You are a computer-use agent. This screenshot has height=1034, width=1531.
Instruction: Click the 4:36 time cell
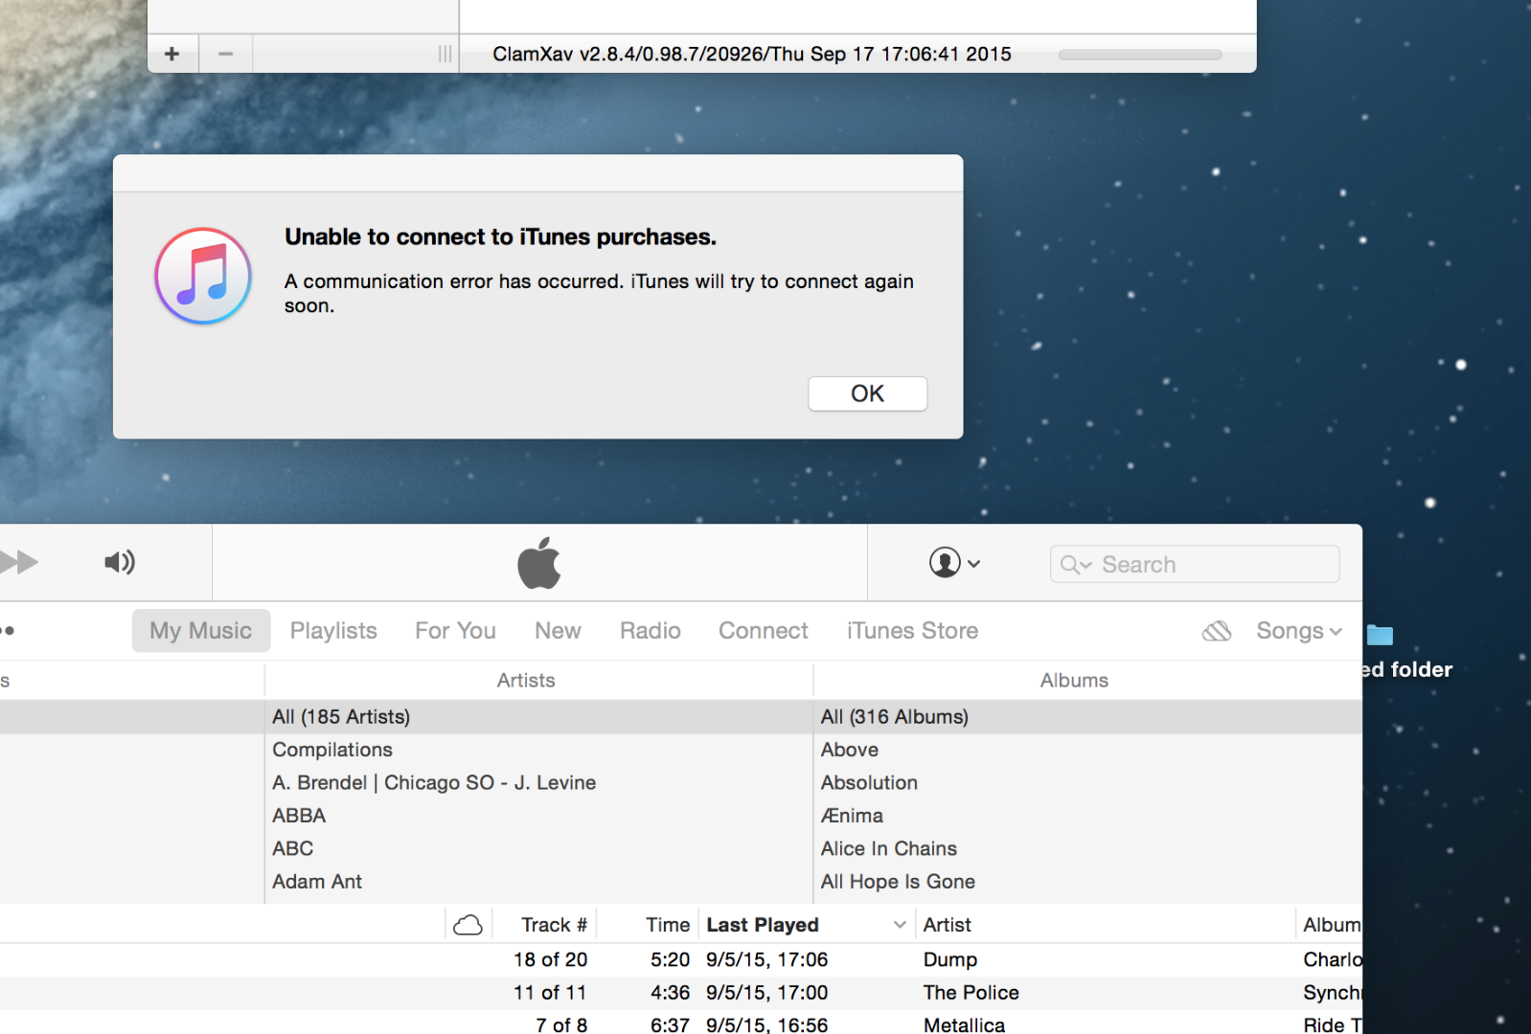(x=670, y=993)
